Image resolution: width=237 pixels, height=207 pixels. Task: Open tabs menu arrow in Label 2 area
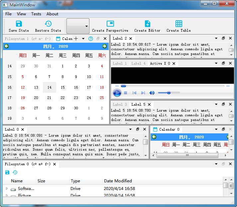pos(216,38)
